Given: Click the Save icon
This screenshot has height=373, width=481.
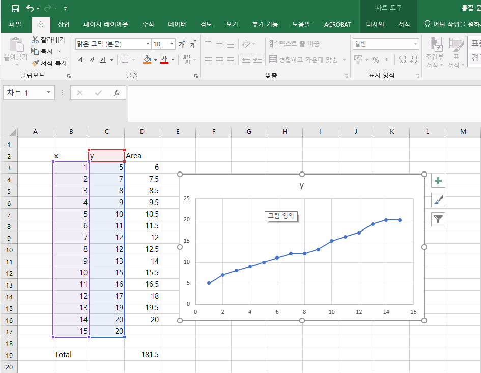Looking at the screenshot, I should point(16,8).
